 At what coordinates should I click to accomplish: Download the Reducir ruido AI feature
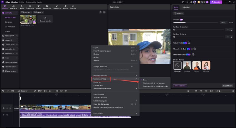click(x=189, y=43)
